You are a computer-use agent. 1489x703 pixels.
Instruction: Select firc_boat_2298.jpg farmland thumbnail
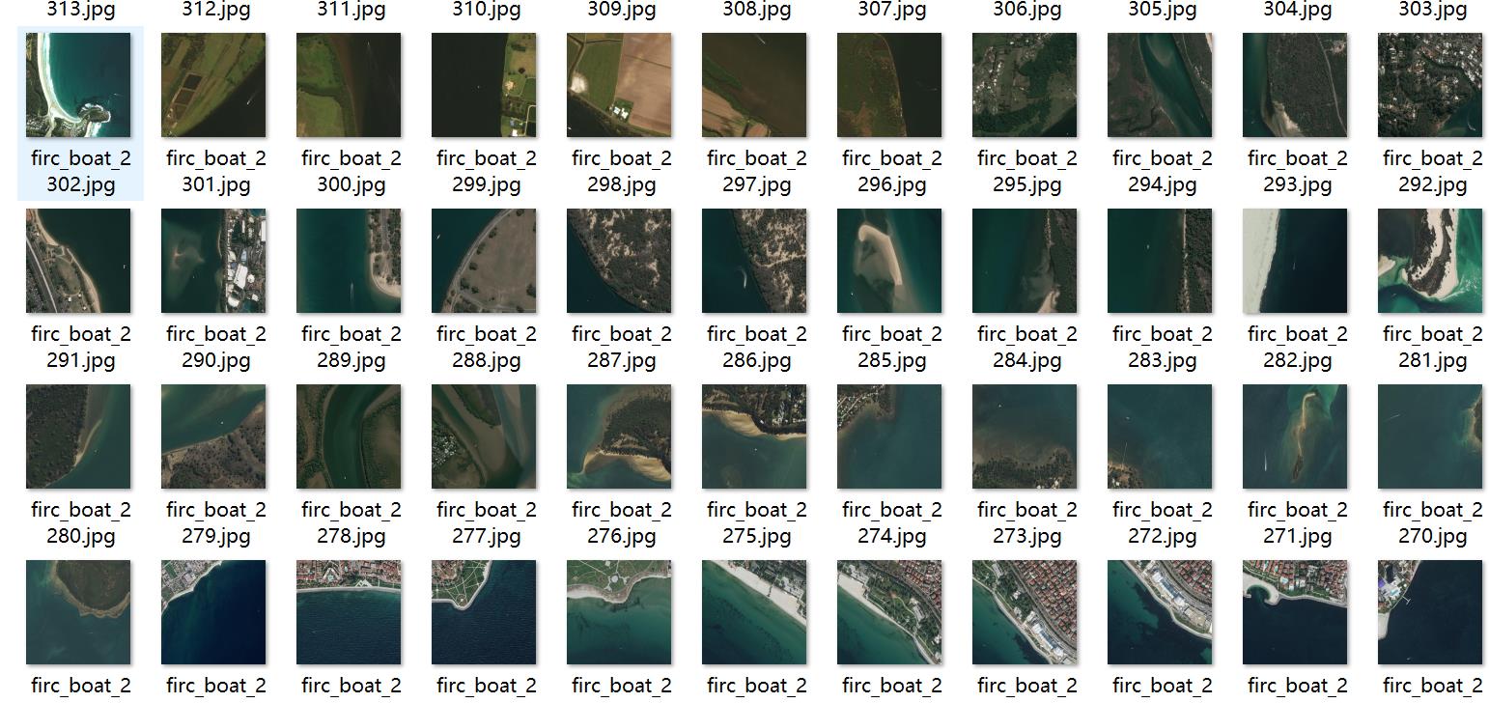coord(619,85)
